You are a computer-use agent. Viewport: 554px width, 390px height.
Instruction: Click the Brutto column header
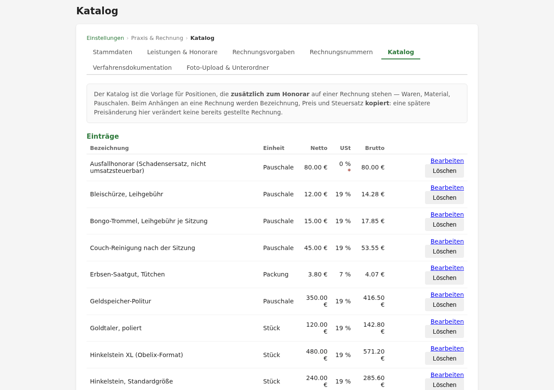coord(375,148)
